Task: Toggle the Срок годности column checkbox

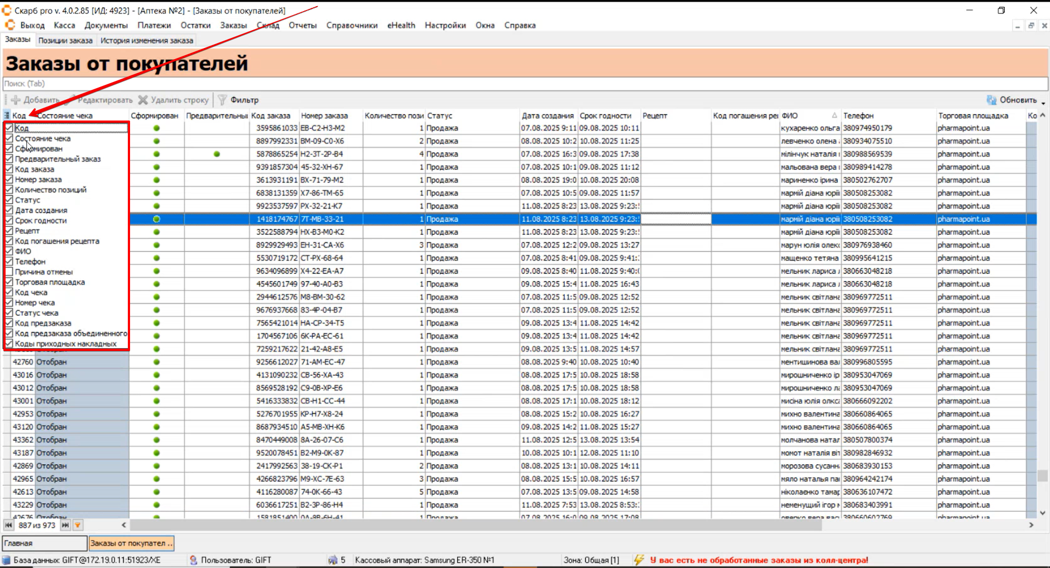Action: (x=9, y=220)
